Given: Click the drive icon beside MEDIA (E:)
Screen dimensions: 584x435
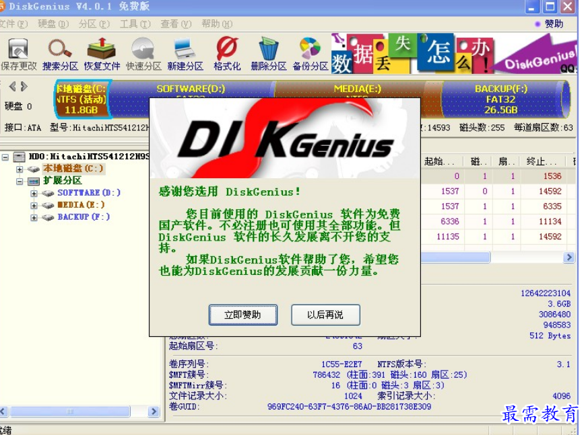Looking at the screenshot, I should pos(48,205).
